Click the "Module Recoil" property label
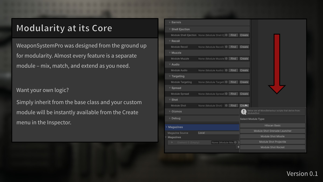This screenshot has height=182, width=323. coord(179,47)
